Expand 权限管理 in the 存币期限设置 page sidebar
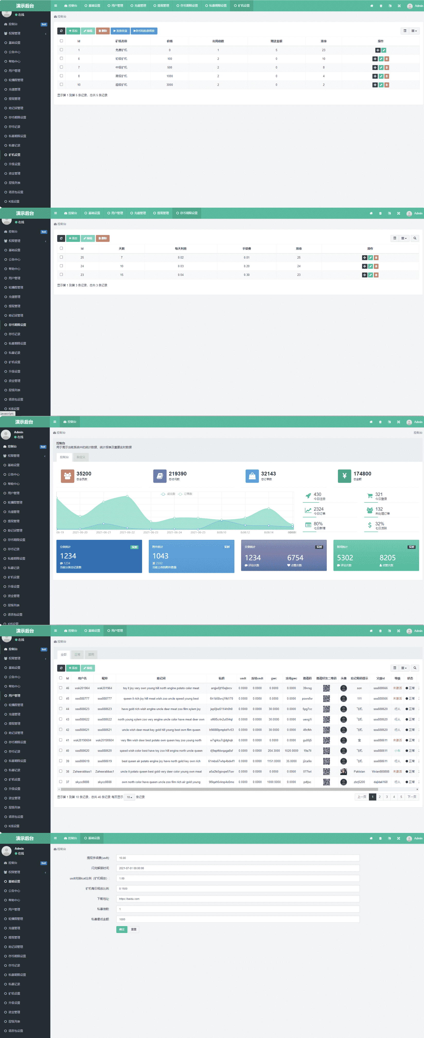424x1038 pixels. coord(25,241)
